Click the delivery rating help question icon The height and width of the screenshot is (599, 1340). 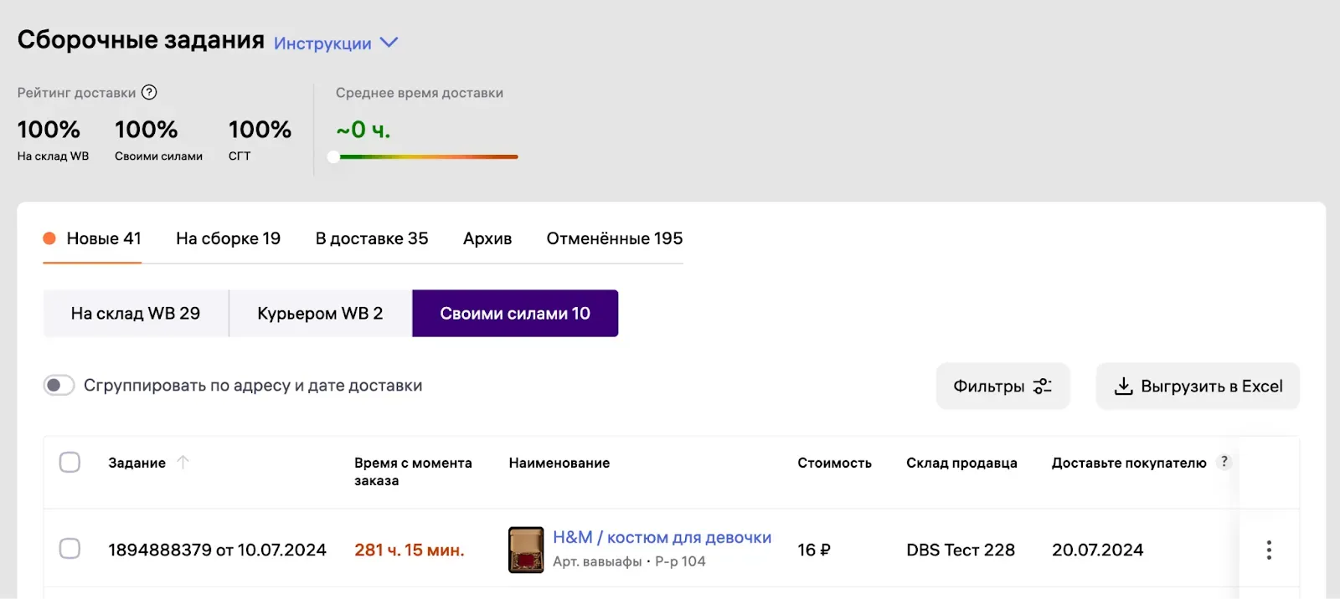pos(149,92)
